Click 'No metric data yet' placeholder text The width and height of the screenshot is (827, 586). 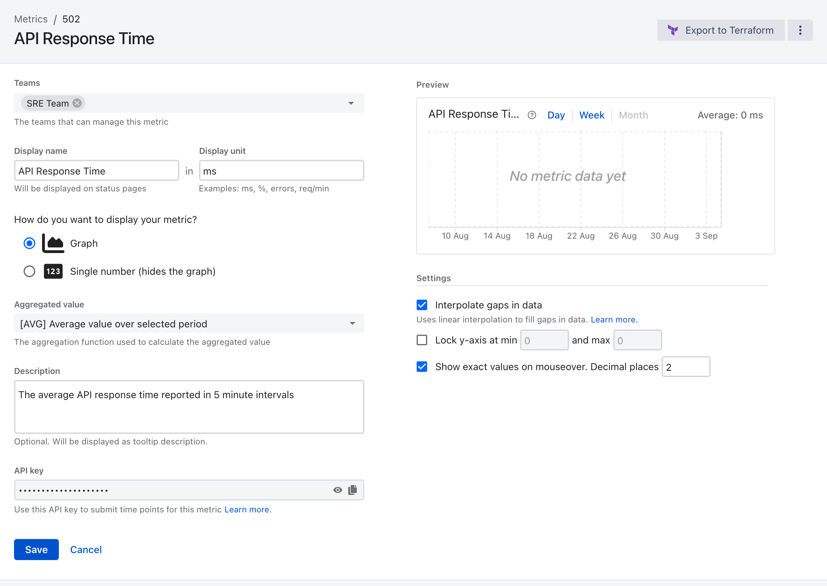click(x=567, y=176)
